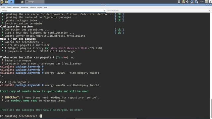Click the 'Configuration système' heading
The height and width of the screenshot is (119, 212).
point(16,26)
